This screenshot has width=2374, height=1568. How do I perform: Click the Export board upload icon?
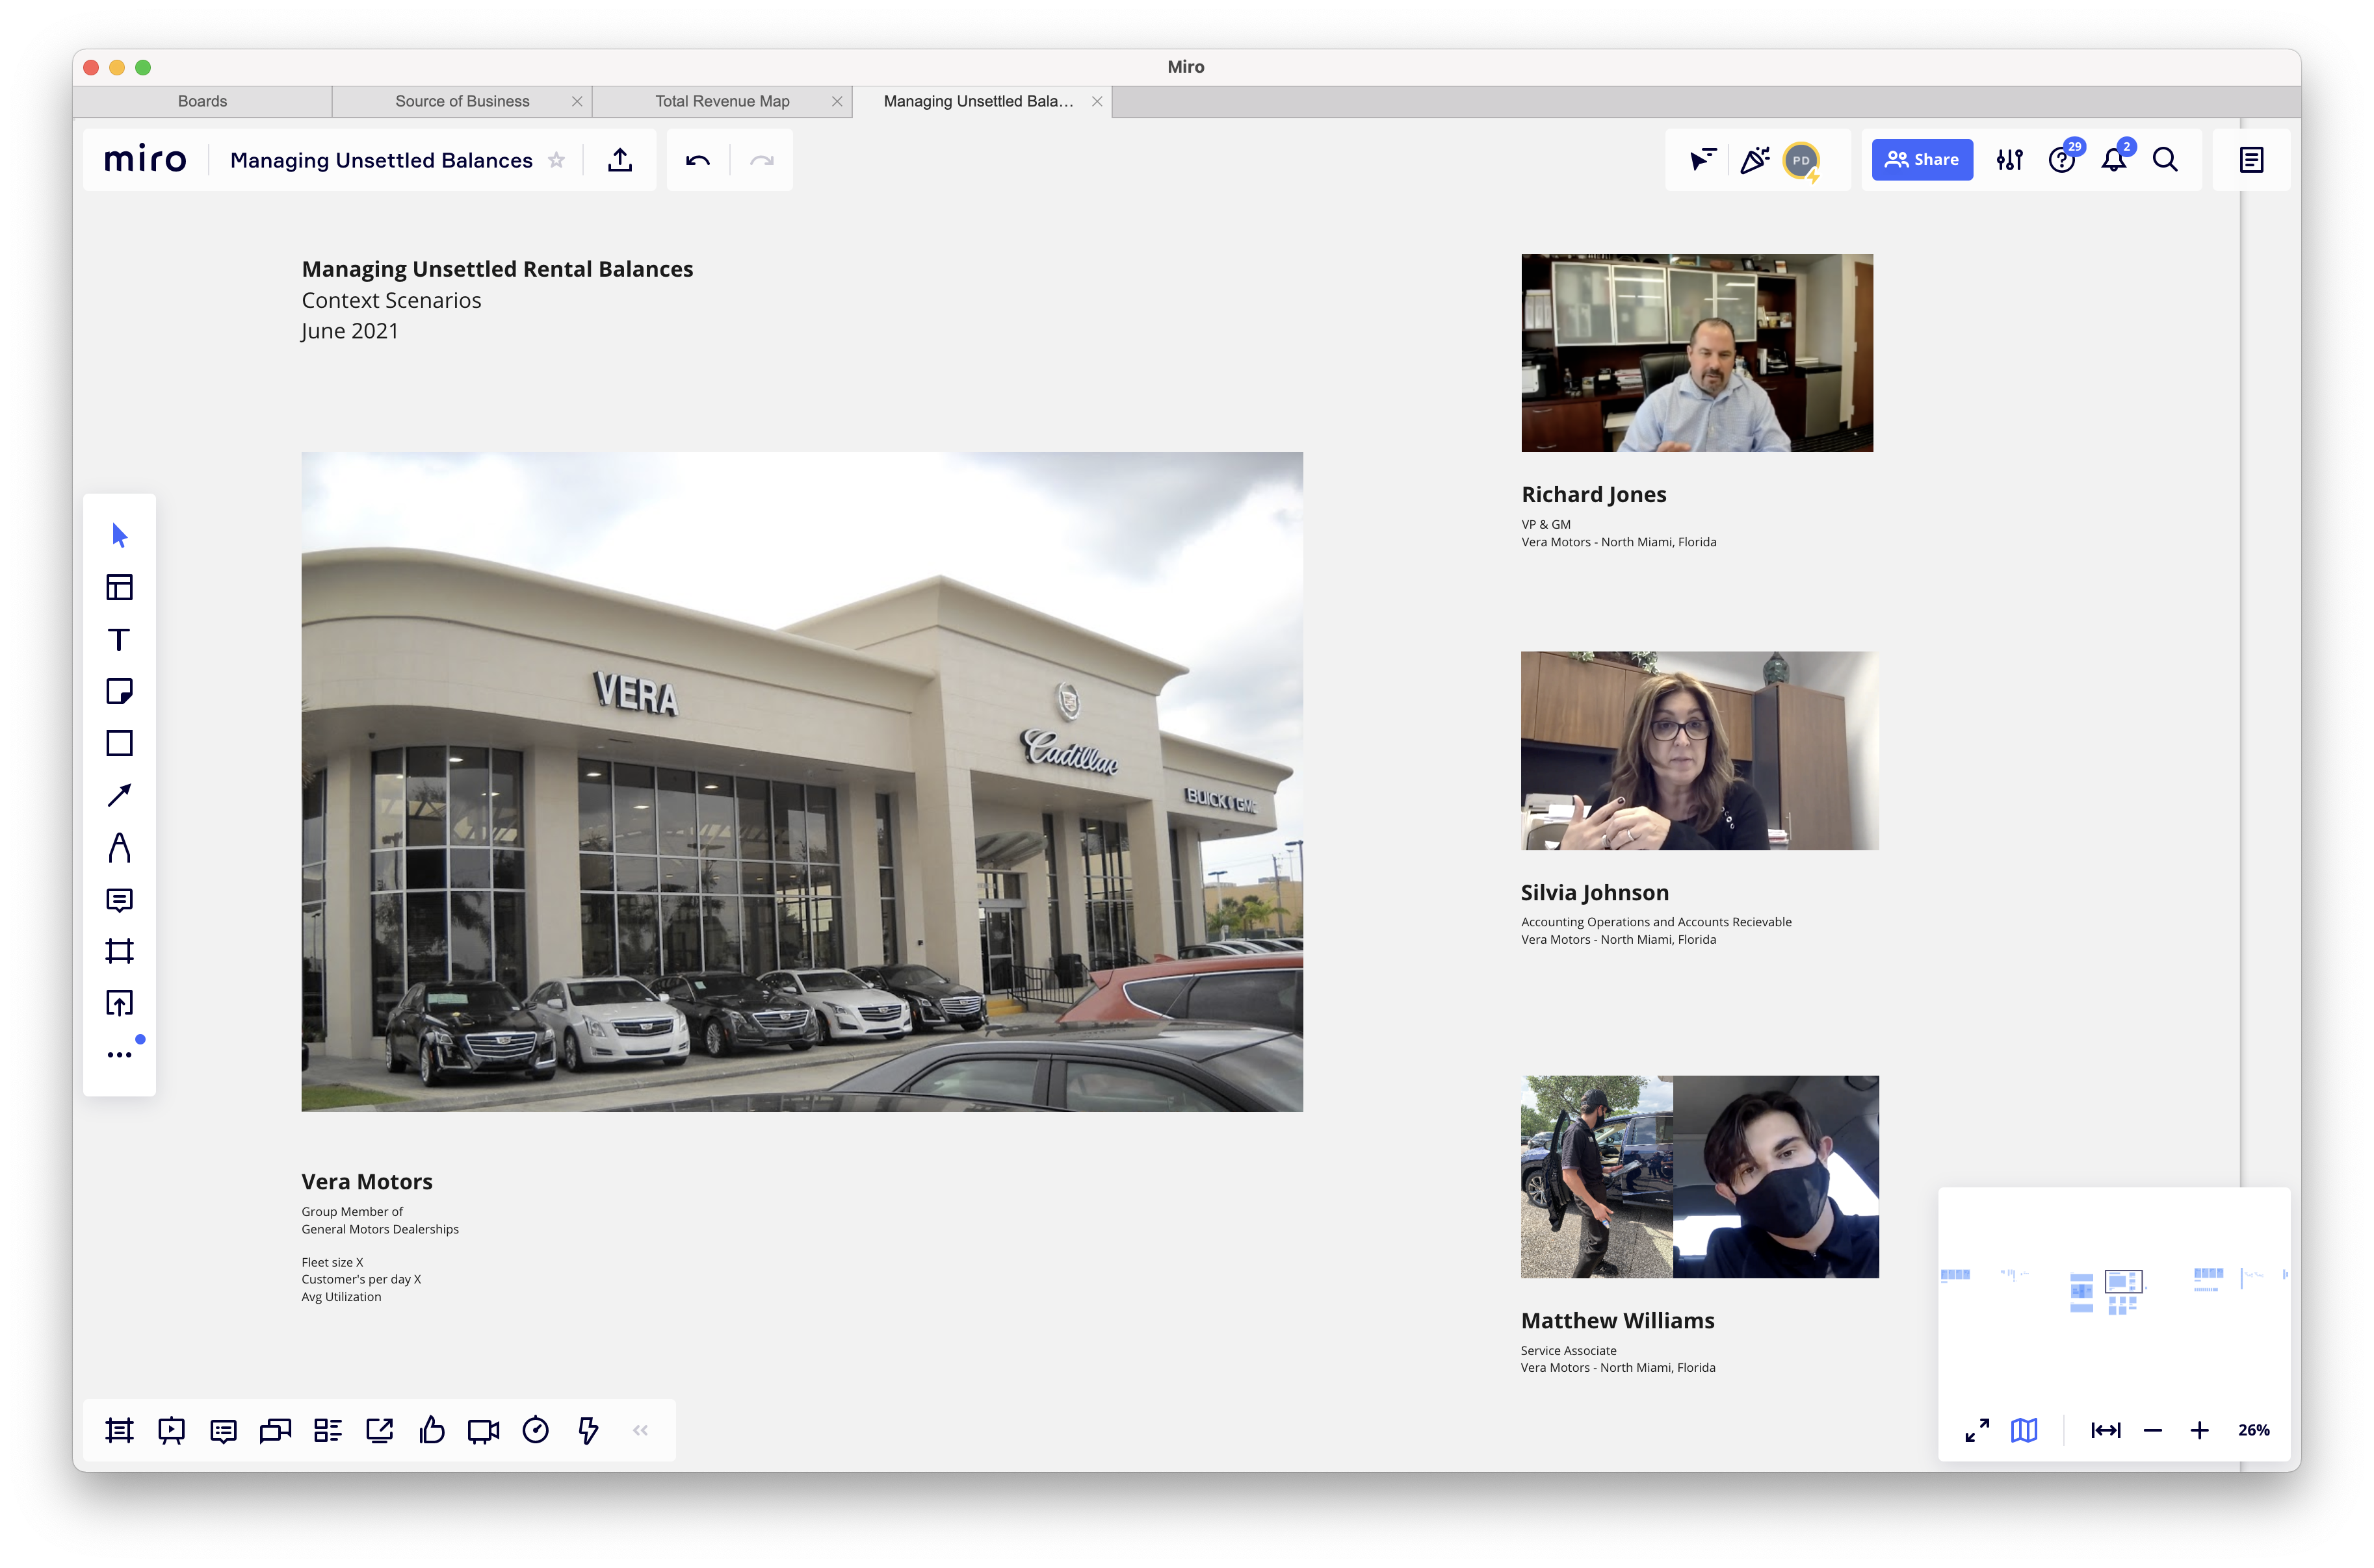coord(620,160)
